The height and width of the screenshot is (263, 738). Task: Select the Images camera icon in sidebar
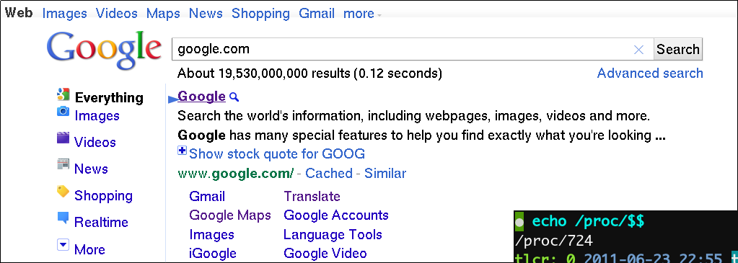pyautogui.click(x=63, y=112)
